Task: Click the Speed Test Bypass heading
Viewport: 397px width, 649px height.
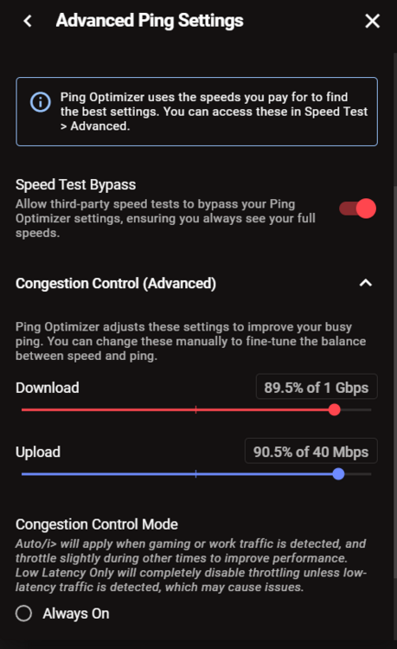Action: pyautogui.click(x=75, y=184)
